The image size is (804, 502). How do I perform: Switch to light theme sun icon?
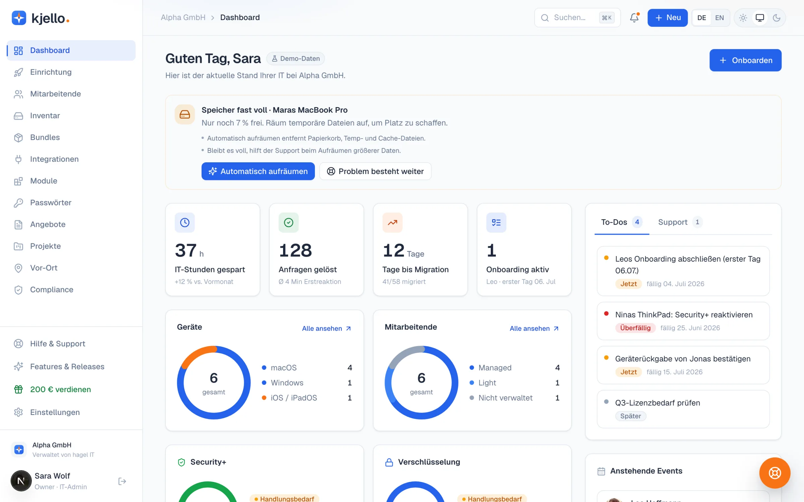[743, 18]
